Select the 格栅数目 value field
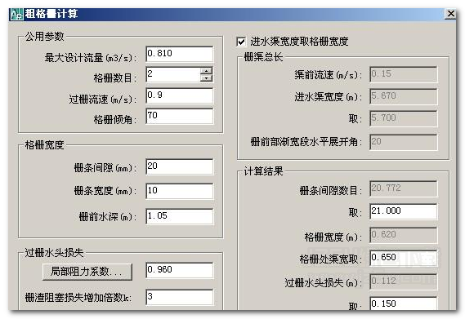Viewport: 465px width, 319px height. (173, 74)
